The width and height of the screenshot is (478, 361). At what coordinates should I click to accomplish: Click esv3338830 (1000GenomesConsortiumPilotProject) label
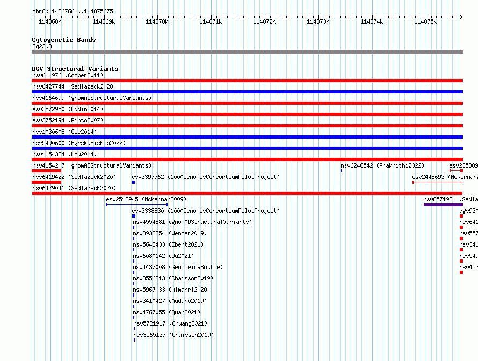(x=206, y=211)
